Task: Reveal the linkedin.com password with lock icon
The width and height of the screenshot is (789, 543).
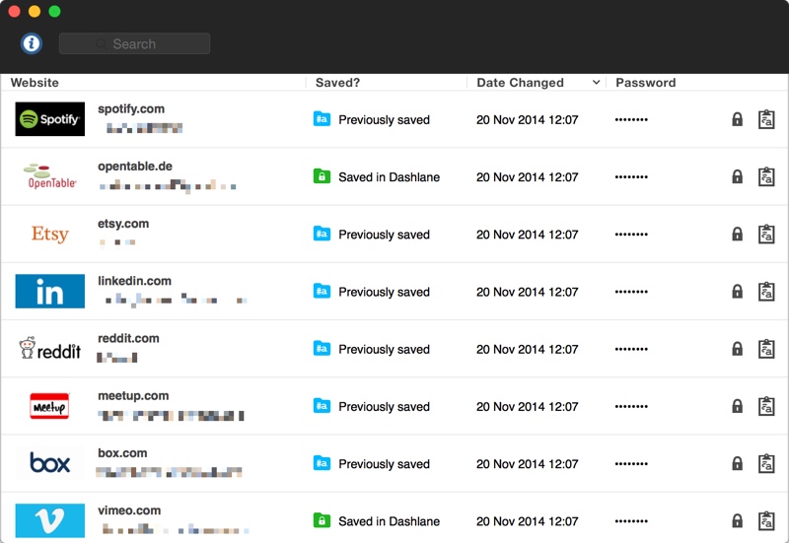Action: point(737,292)
